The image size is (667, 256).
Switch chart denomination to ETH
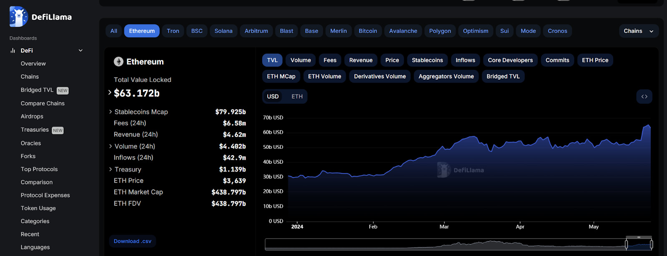point(297,96)
